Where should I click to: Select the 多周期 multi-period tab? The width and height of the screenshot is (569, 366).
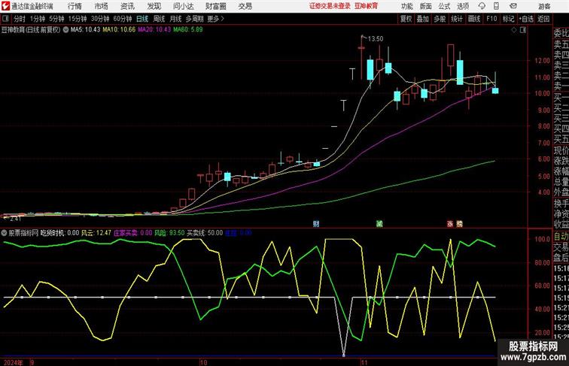[194, 19]
